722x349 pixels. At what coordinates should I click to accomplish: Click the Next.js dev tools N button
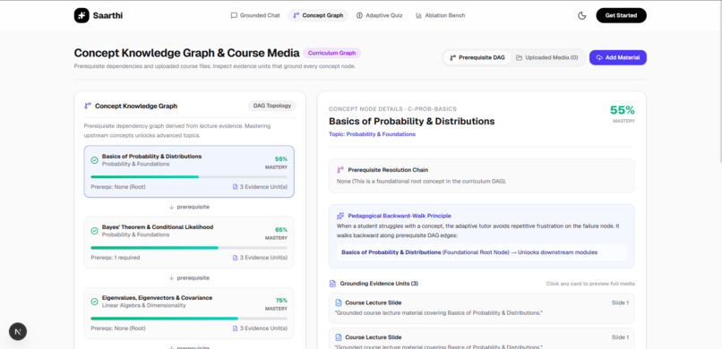(18, 331)
